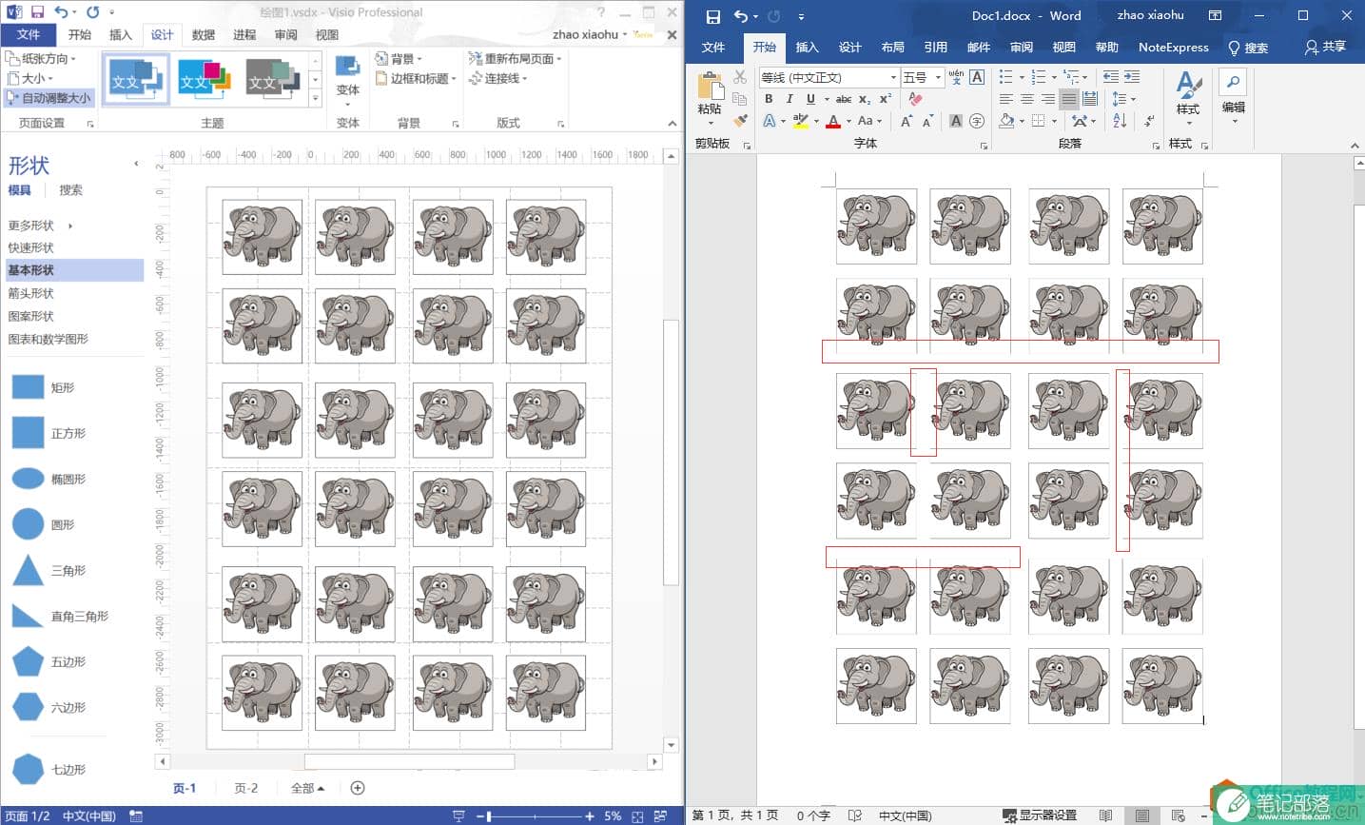Click red font color A button in Word

pyautogui.click(x=833, y=121)
